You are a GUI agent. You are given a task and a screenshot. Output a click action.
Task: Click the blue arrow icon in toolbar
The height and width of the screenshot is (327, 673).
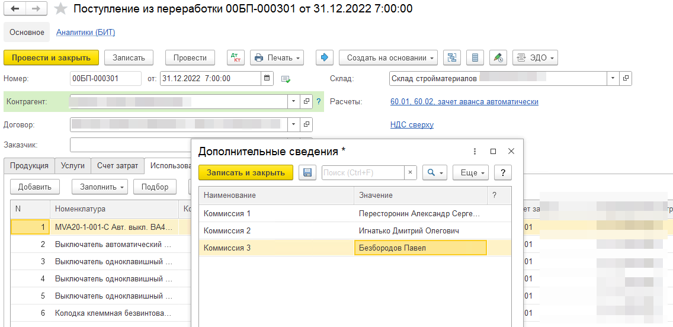pos(324,57)
